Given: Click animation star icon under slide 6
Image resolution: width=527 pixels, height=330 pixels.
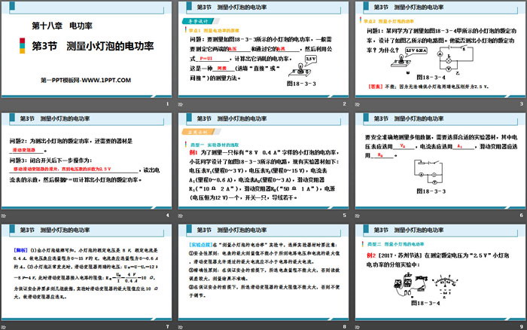Looking at the screenshot, I should [358, 215].
